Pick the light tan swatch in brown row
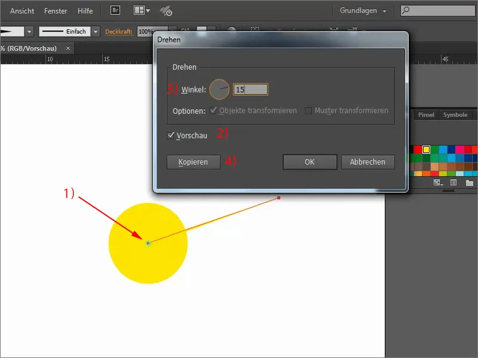 [434, 166]
